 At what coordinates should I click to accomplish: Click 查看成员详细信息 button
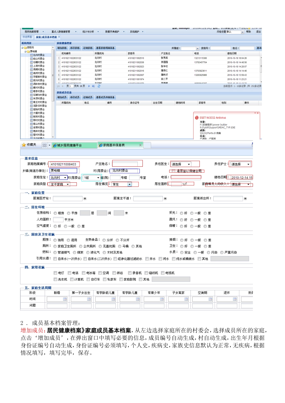click(105, 97)
